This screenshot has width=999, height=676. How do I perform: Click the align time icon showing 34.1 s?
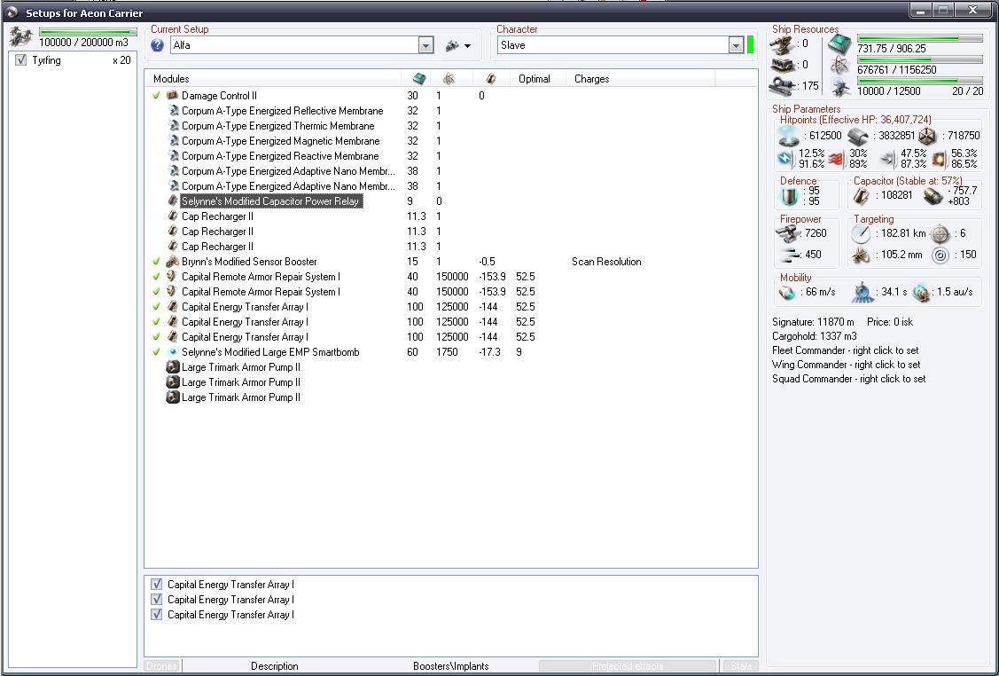point(862,292)
